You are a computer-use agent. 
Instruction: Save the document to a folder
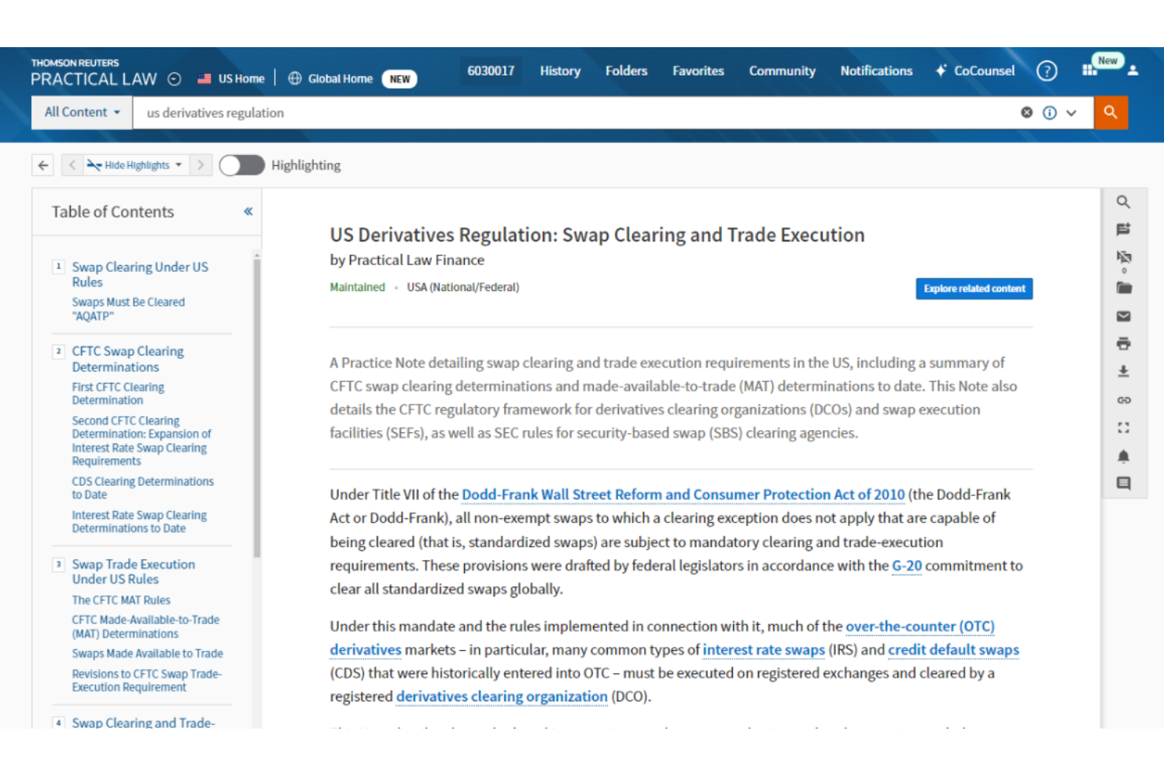[1123, 288]
